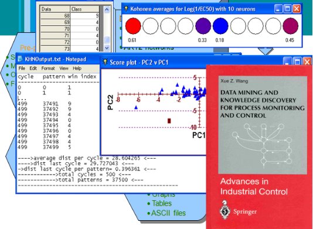Click the lightbulb icon in Kohonen averages title
The height and width of the screenshot is (229, 313).
pos(126,9)
